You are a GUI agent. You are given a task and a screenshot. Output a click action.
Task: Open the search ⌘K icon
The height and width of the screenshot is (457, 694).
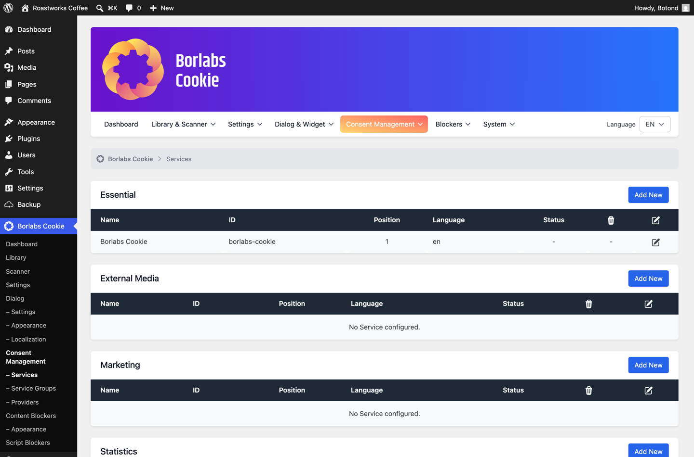point(100,8)
